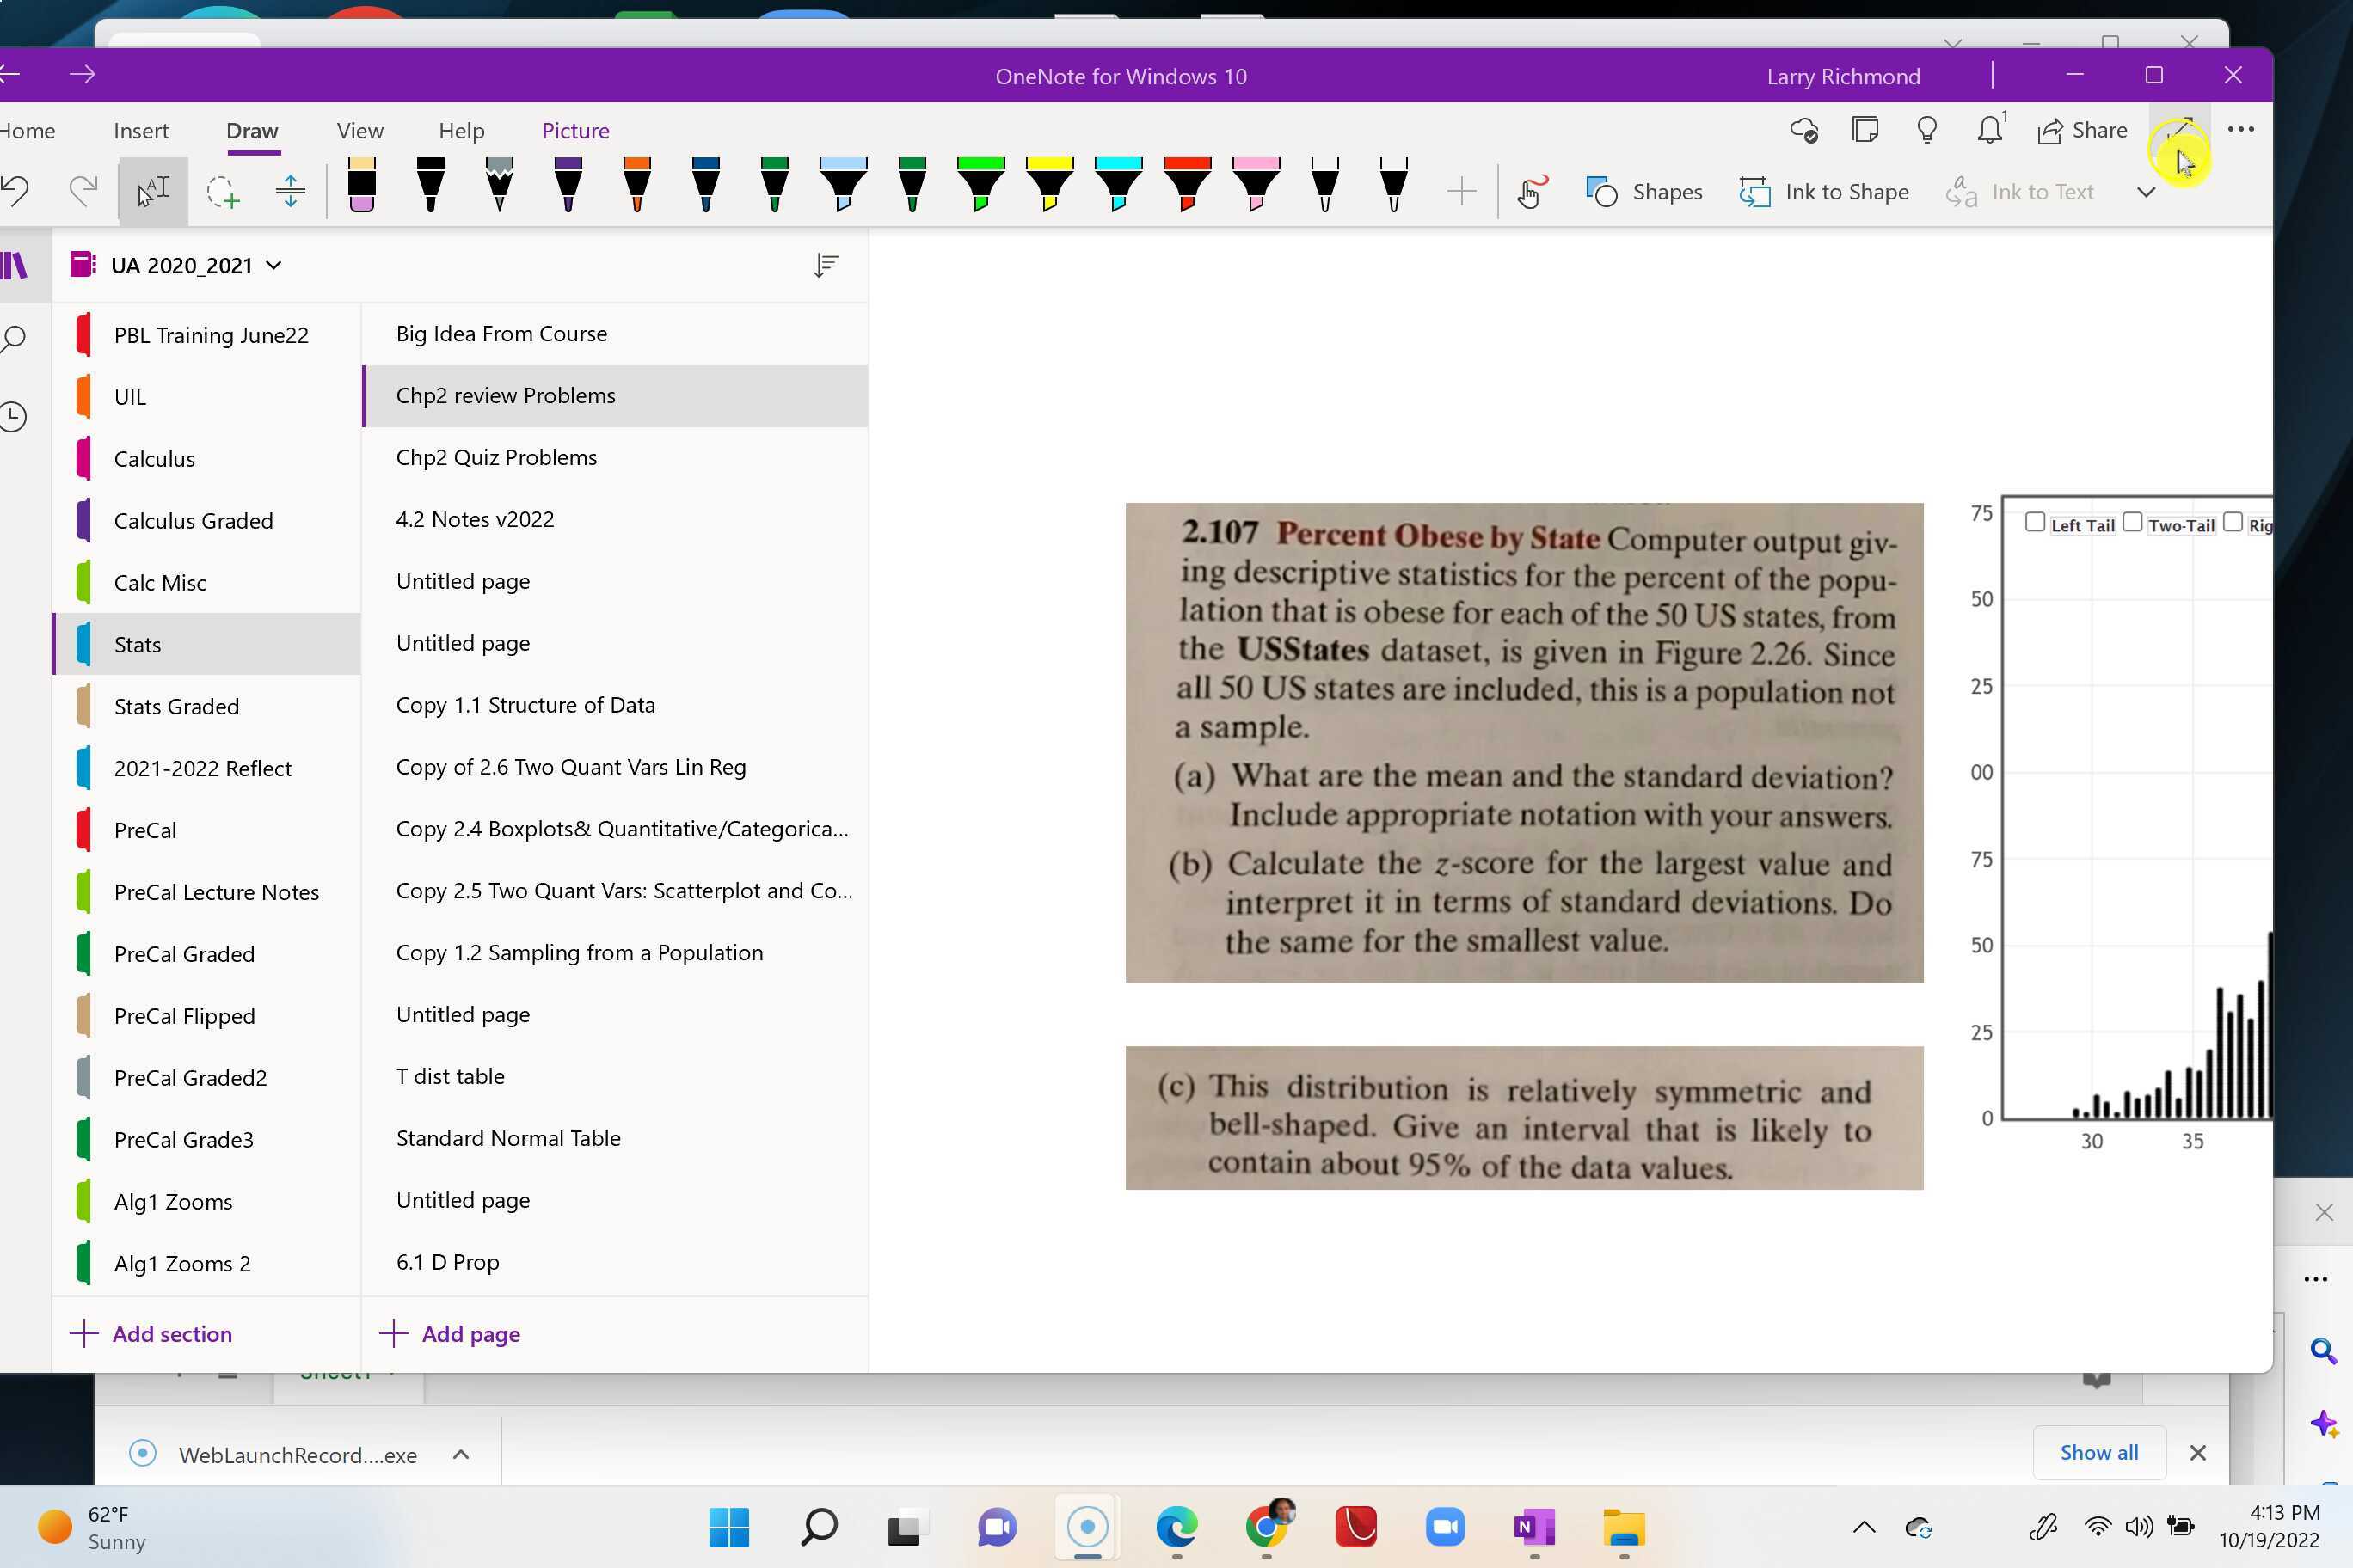This screenshot has width=2353, height=1568.
Task: Click the sort pages icon
Action: (826, 265)
